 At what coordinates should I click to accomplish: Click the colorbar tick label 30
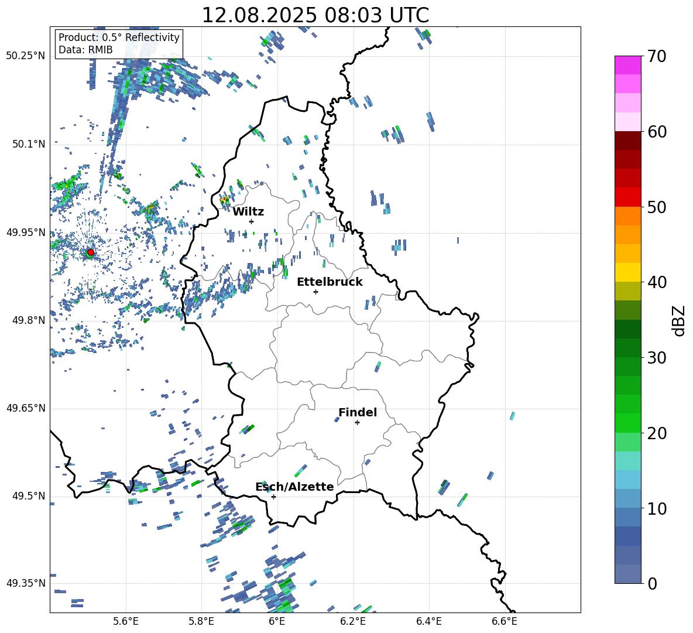(657, 358)
